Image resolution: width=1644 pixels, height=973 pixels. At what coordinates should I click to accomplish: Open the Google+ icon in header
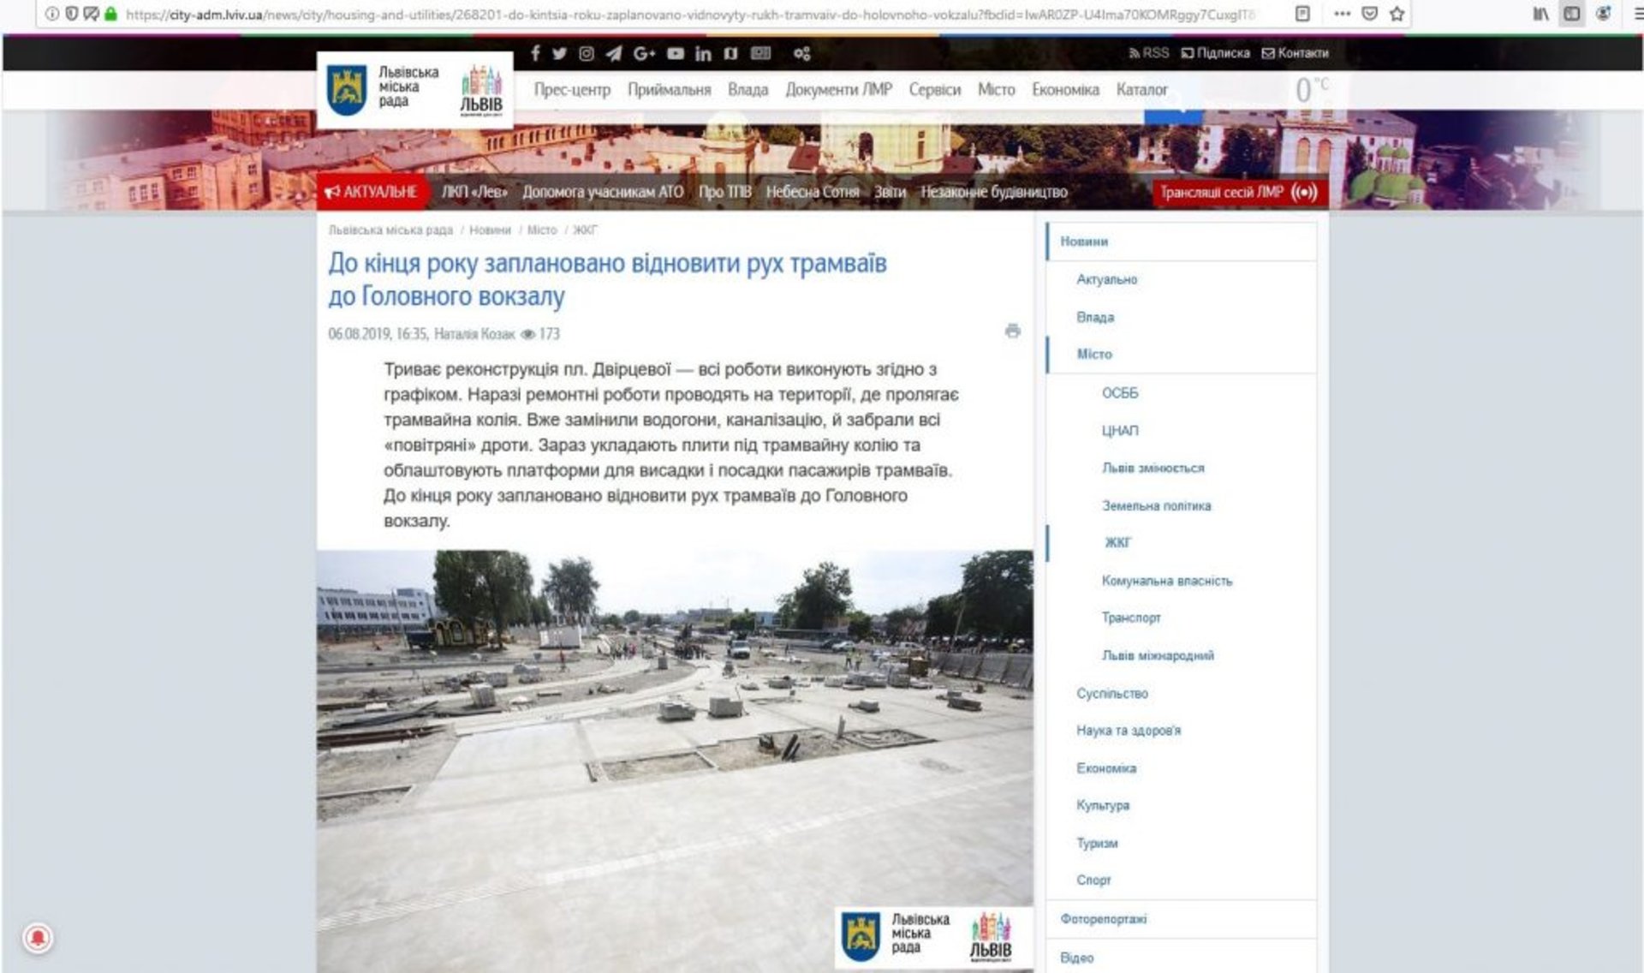pyautogui.click(x=644, y=53)
